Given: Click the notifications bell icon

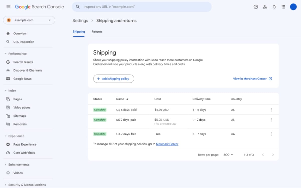Looking at the screenshot, I should pyautogui.click(x=274, y=7).
